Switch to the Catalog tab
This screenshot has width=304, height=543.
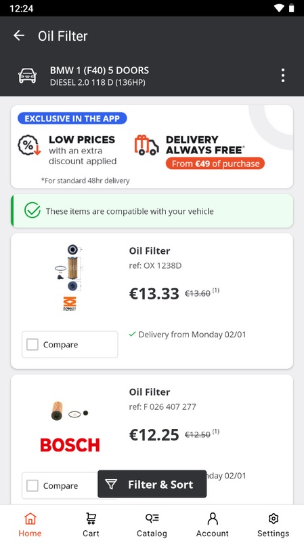(152, 524)
